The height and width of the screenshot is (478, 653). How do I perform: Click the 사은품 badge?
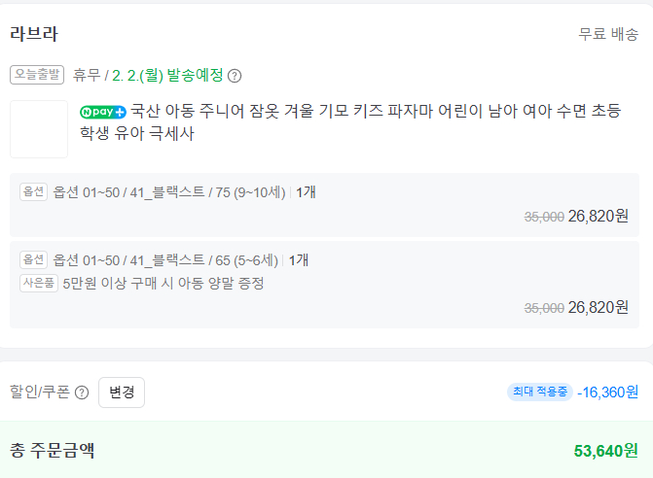click(39, 283)
